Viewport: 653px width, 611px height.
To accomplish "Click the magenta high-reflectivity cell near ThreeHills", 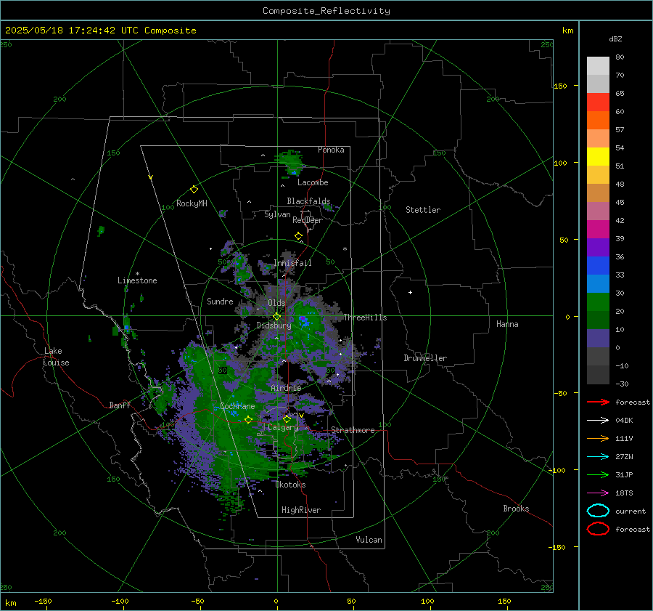I will pyautogui.click(x=303, y=320).
